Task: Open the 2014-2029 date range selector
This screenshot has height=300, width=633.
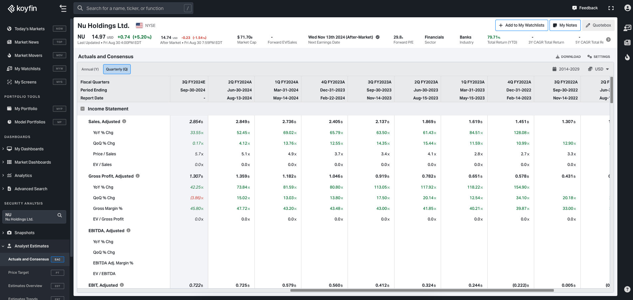Action: click(566, 69)
